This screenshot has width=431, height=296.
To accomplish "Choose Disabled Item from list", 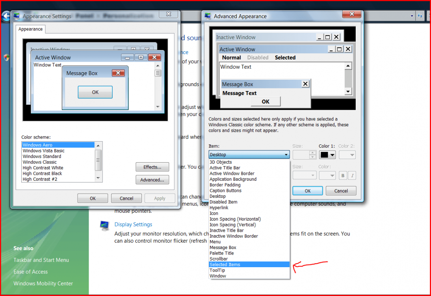I will [249, 202].
